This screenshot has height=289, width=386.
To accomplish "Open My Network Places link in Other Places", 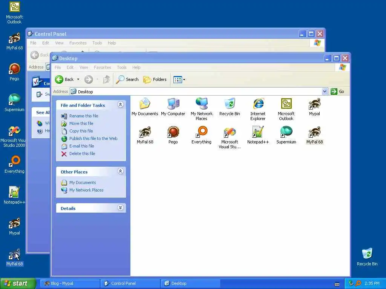I will [86, 190].
